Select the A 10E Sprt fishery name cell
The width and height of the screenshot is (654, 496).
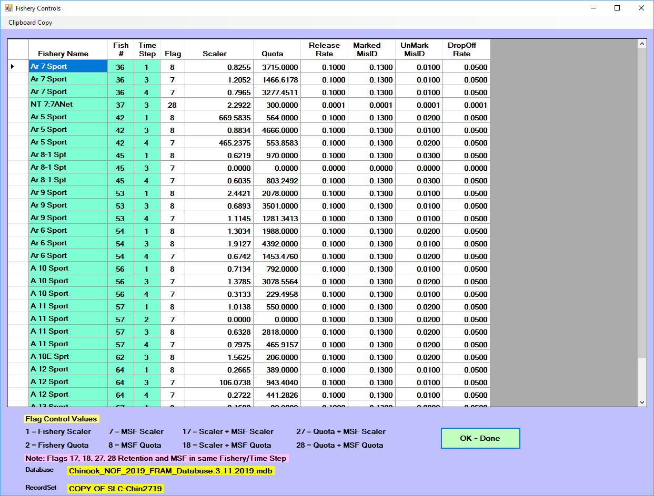coord(68,357)
